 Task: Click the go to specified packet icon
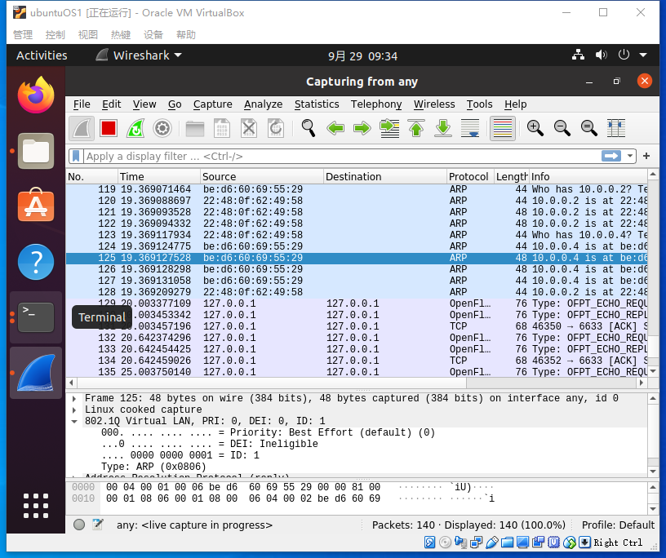(x=389, y=128)
